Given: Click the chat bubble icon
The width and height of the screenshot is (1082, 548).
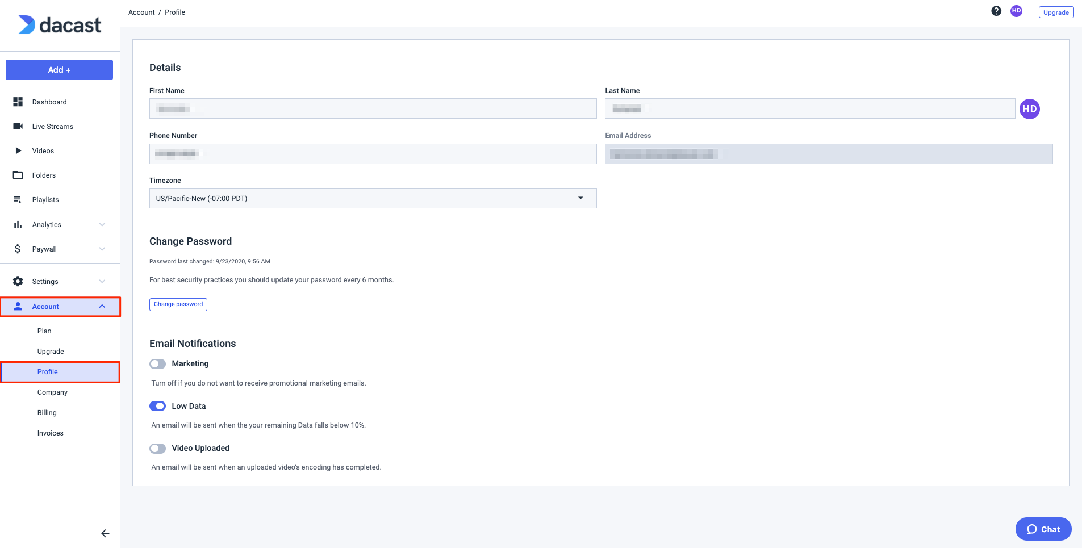Looking at the screenshot, I should pyautogui.click(x=1032, y=529).
